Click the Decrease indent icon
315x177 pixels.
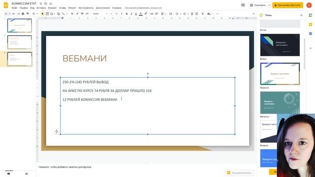(192, 14)
